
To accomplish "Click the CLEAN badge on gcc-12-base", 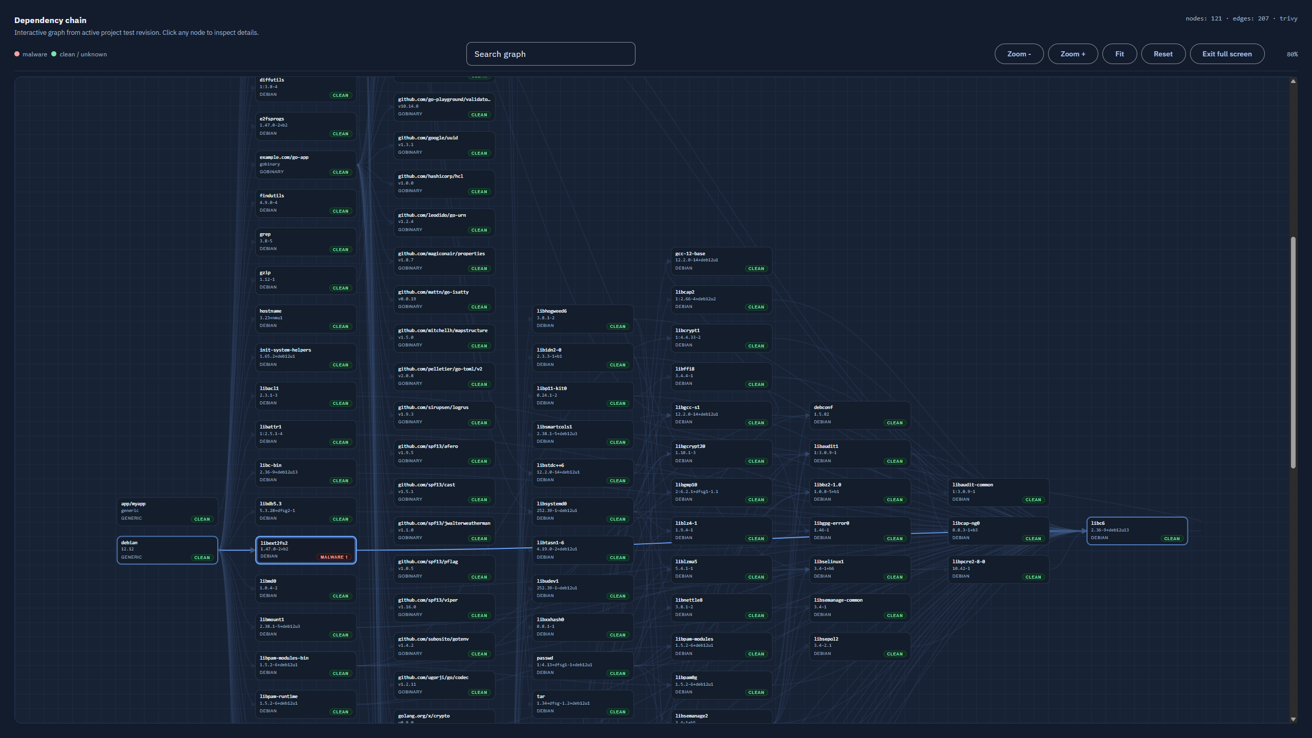I will (756, 269).
